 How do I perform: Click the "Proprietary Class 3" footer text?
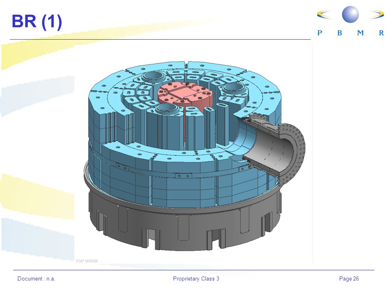tap(196, 279)
